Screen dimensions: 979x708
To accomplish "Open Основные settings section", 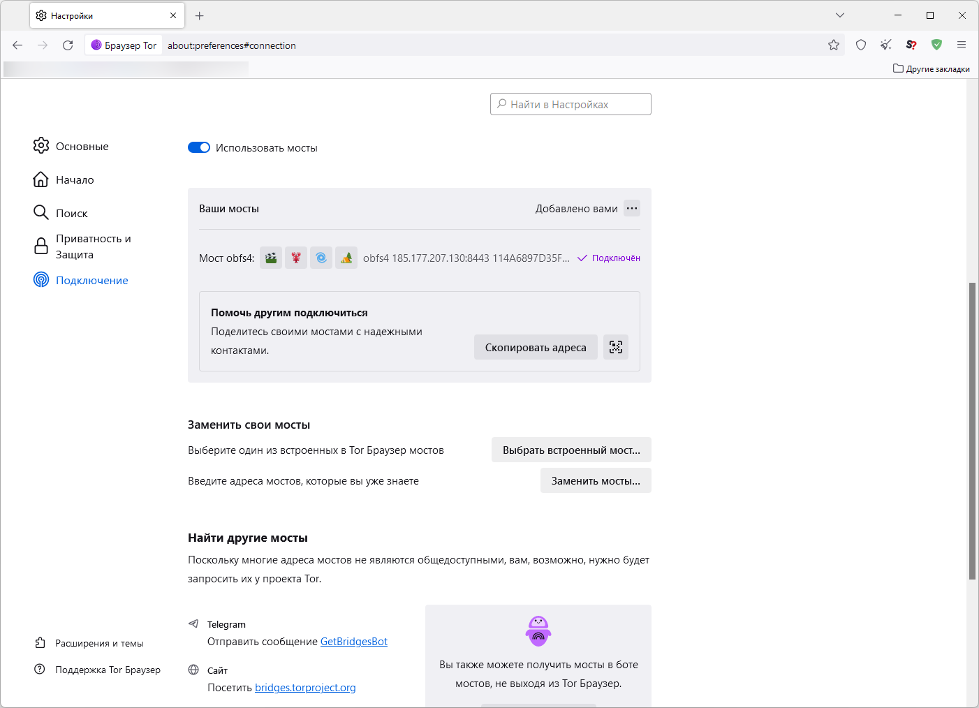I will pyautogui.click(x=71, y=146).
